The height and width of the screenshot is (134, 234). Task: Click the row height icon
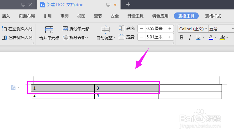tap(122, 28)
